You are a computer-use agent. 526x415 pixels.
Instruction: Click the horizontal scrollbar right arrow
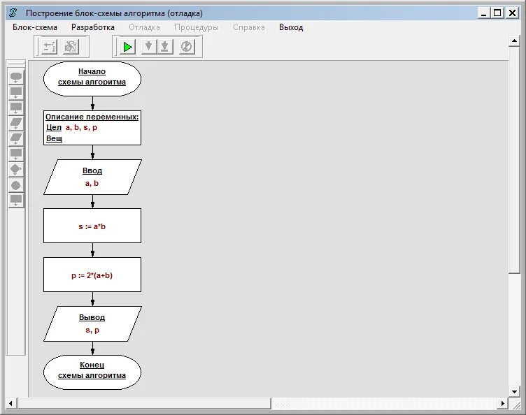[x=502, y=403]
